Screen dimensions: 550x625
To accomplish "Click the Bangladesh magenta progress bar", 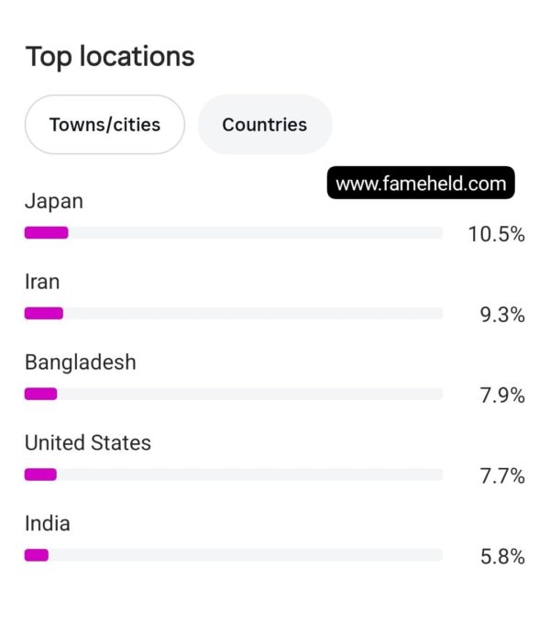I will pos(40,394).
